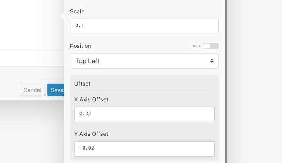The image size is (282, 163).
Task: Cancel the dialog with the Cancel button
Action: [32, 90]
